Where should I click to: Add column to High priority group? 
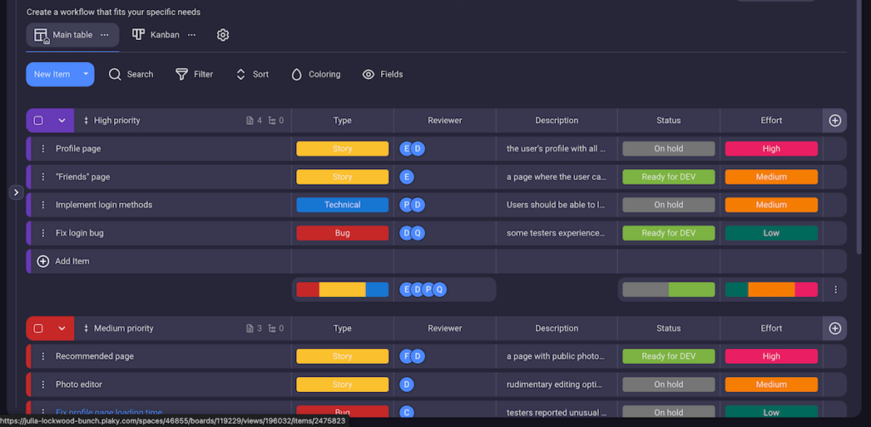click(x=834, y=121)
